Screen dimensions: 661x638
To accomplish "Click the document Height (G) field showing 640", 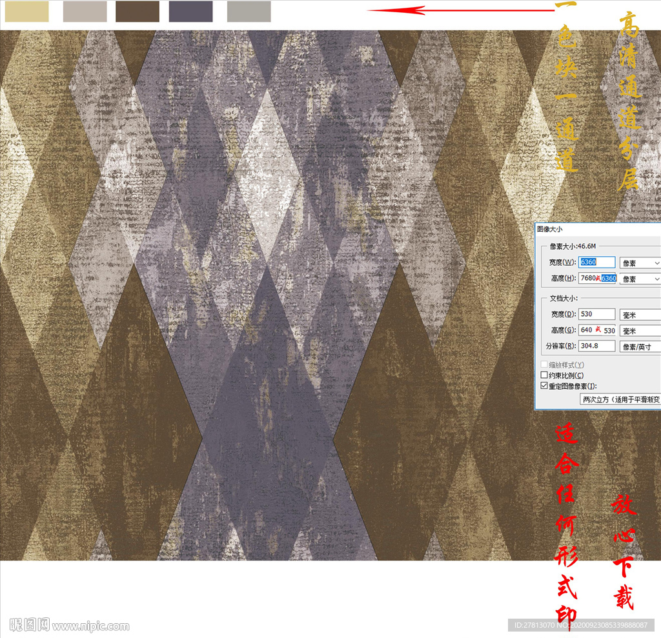I will (597, 330).
